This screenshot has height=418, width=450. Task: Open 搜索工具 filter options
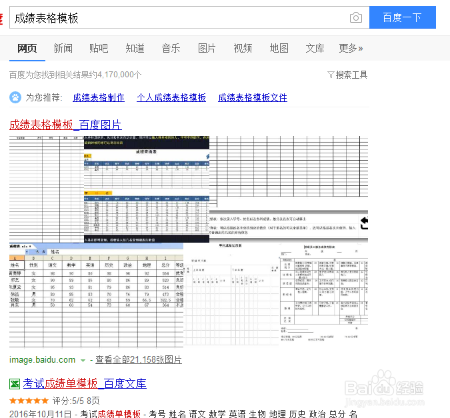[347, 75]
